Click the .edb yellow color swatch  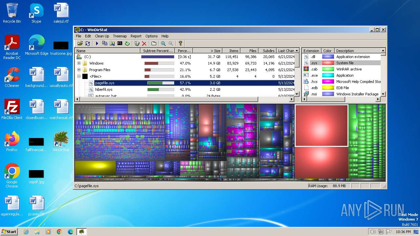[328, 88]
